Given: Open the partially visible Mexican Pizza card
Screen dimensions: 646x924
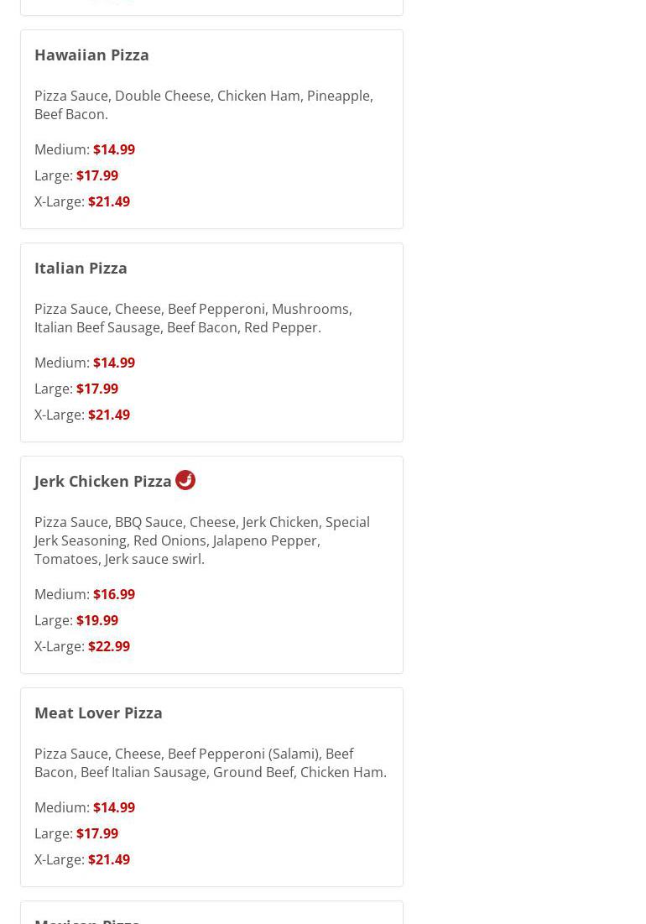Looking at the screenshot, I should point(212,913).
